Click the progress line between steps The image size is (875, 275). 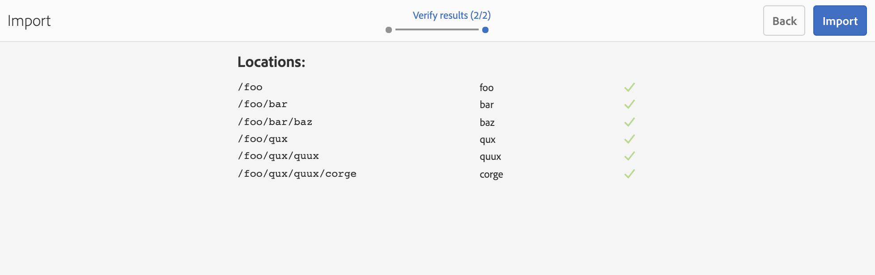coord(437,30)
